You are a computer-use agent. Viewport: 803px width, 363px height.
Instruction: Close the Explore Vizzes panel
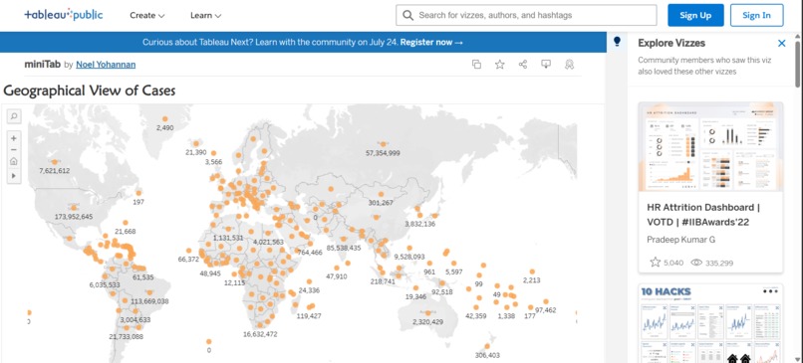pyautogui.click(x=781, y=43)
